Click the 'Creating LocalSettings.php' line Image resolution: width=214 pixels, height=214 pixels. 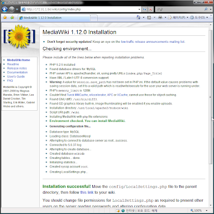click(69, 172)
